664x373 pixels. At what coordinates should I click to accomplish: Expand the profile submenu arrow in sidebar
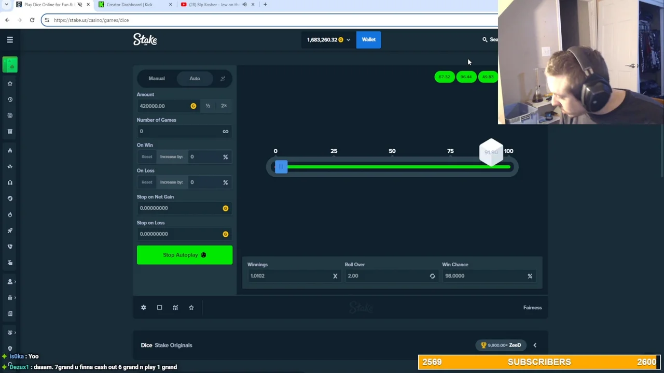(15, 281)
